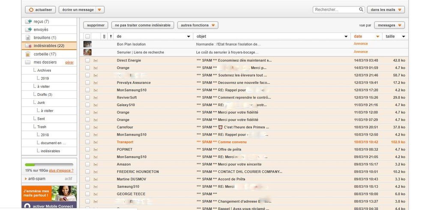Viewport: 428px width, 210px height.
Task: Check the Prevalys Assurance message checkbox
Action: 87,83
